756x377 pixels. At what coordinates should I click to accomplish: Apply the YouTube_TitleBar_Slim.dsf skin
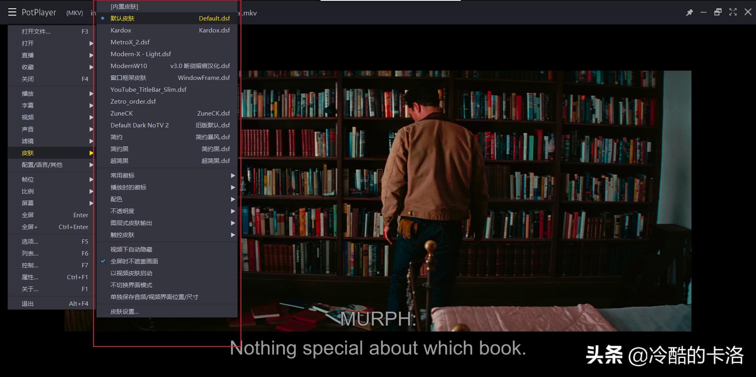point(167,89)
